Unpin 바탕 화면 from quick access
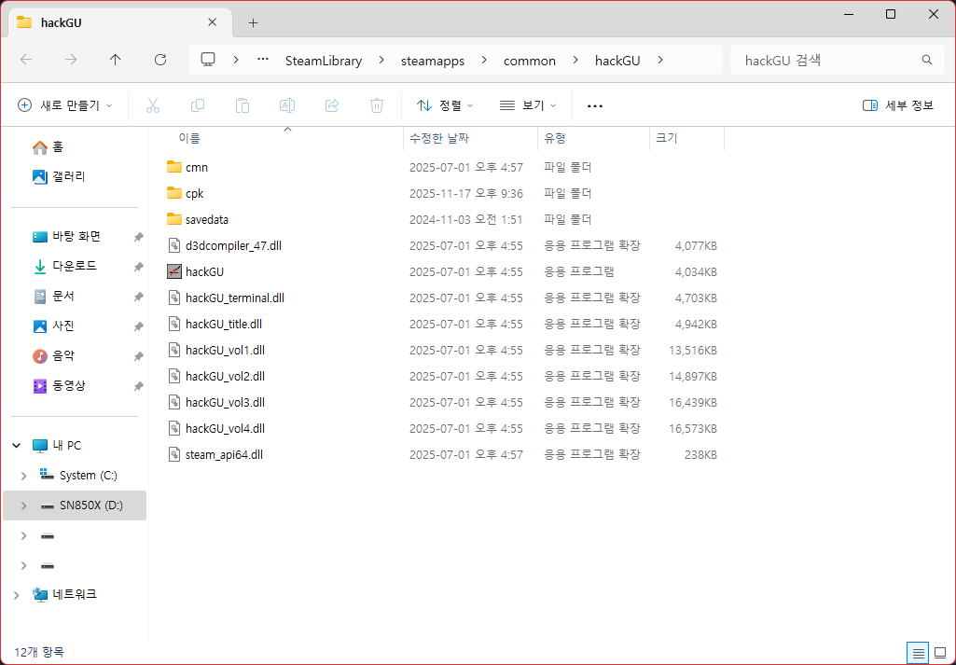This screenshot has width=956, height=665. pyautogui.click(x=138, y=237)
